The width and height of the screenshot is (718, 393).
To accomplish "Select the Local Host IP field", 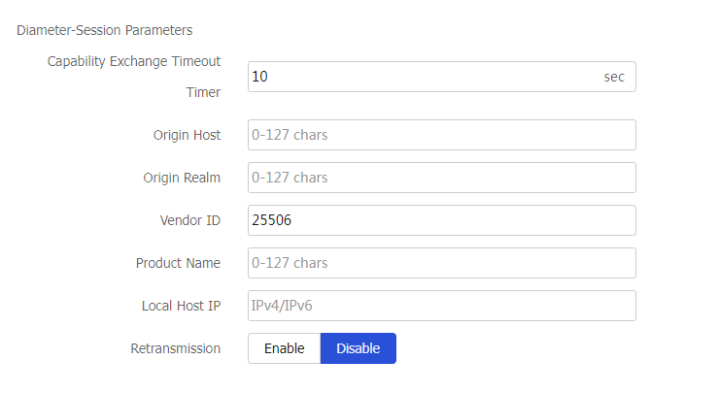I will click(441, 306).
